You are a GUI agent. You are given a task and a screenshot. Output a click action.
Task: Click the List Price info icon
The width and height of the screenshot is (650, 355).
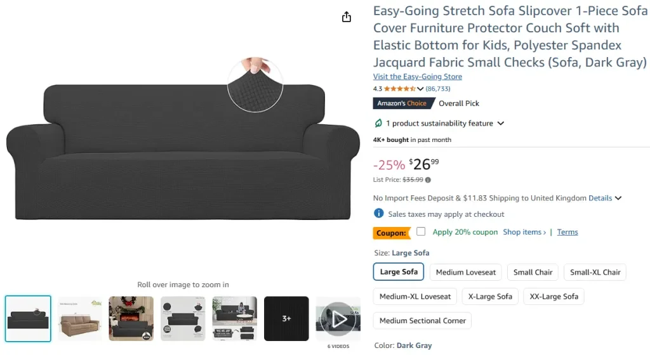[428, 180]
